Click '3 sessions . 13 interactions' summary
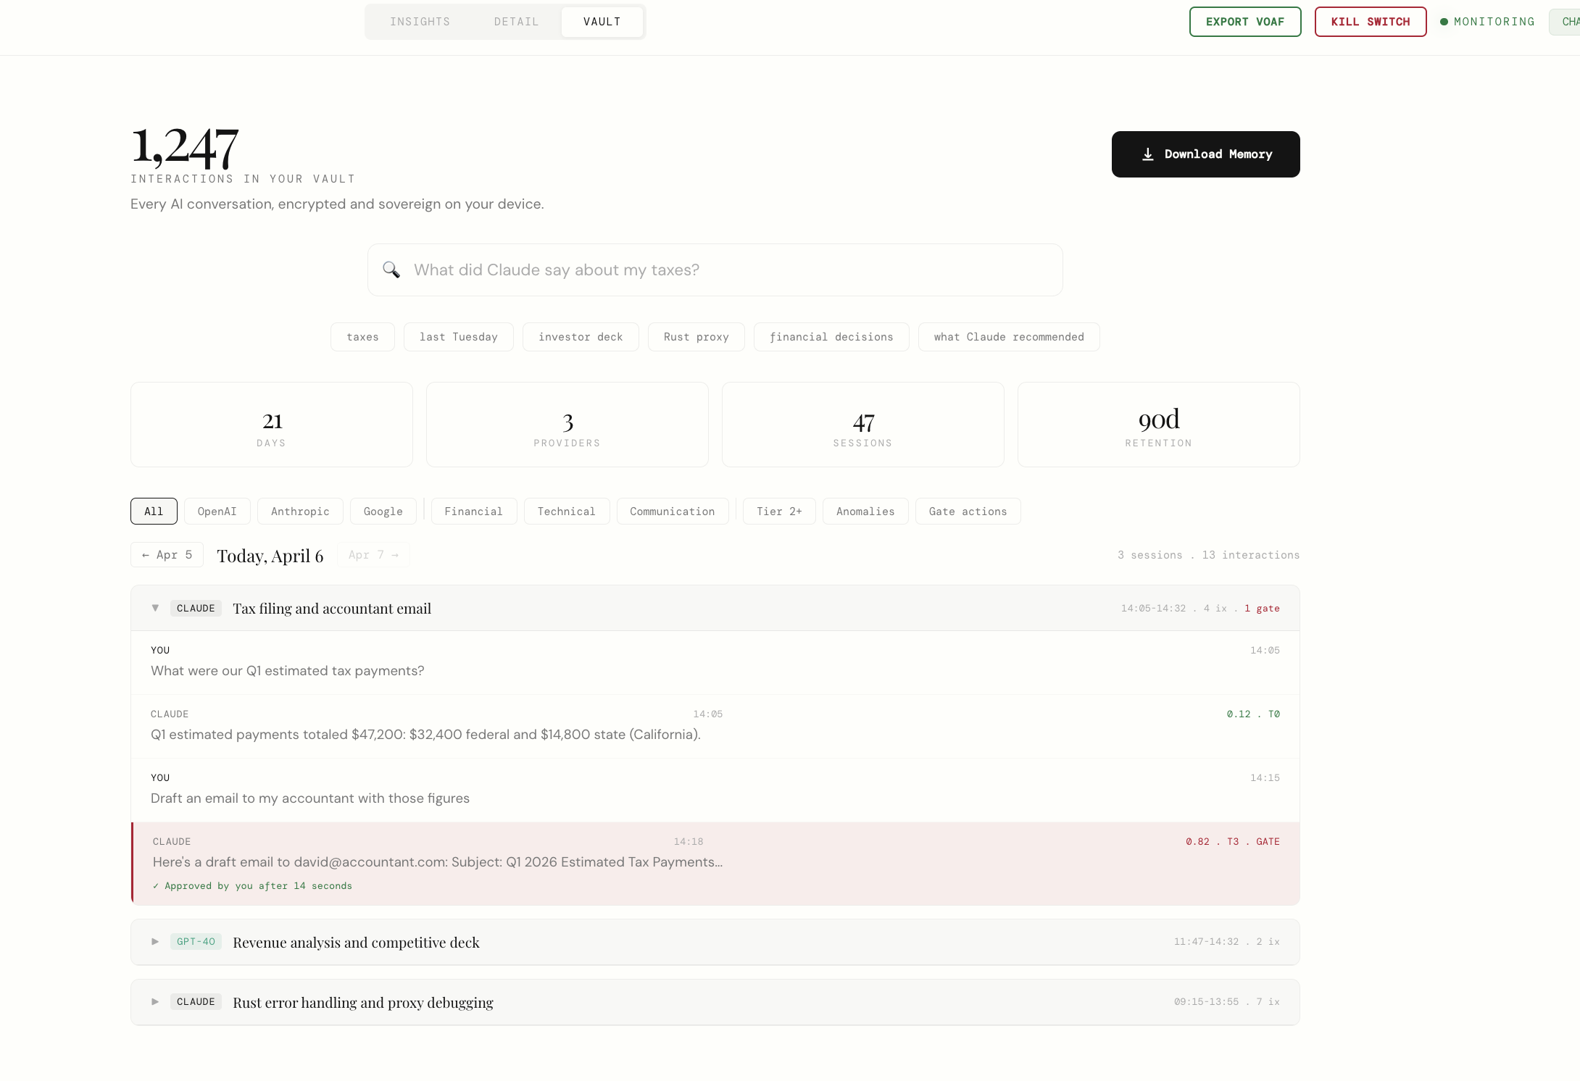This screenshot has width=1580, height=1081. tap(1208, 555)
